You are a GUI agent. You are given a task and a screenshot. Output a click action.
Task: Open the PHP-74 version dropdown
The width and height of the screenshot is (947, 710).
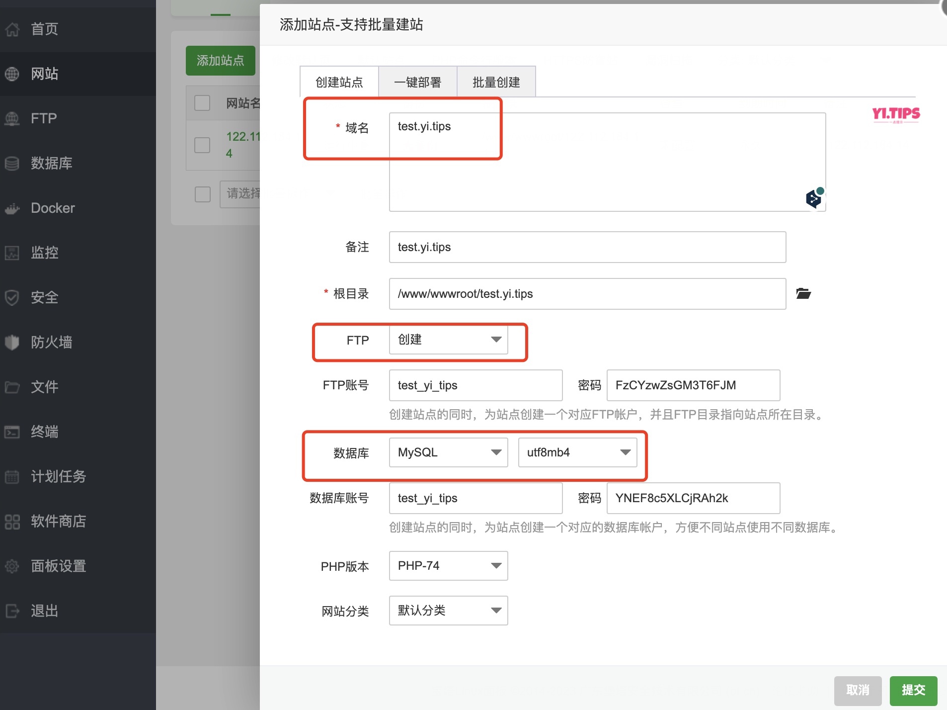tap(448, 565)
